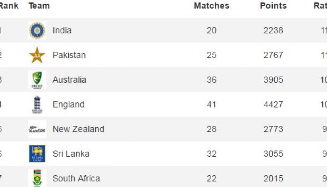Image resolution: width=327 pixels, height=187 pixels.
Task: Open the Pakistan team name link
Action: (x=69, y=55)
